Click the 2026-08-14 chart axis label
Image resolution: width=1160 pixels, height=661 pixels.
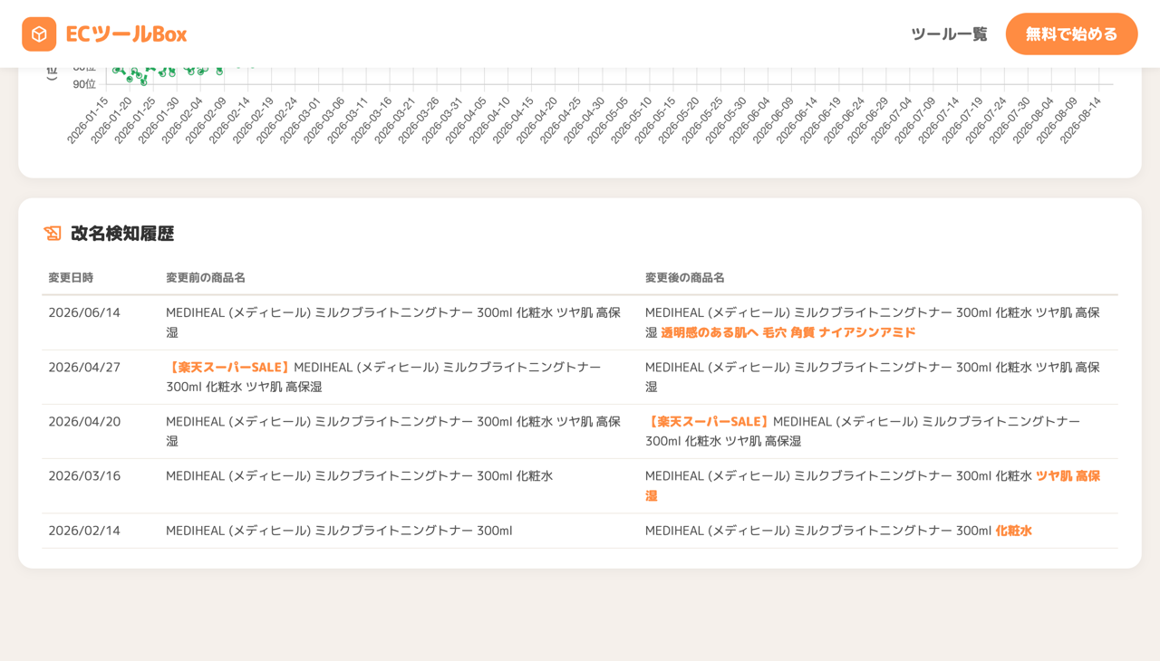tap(1080, 120)
